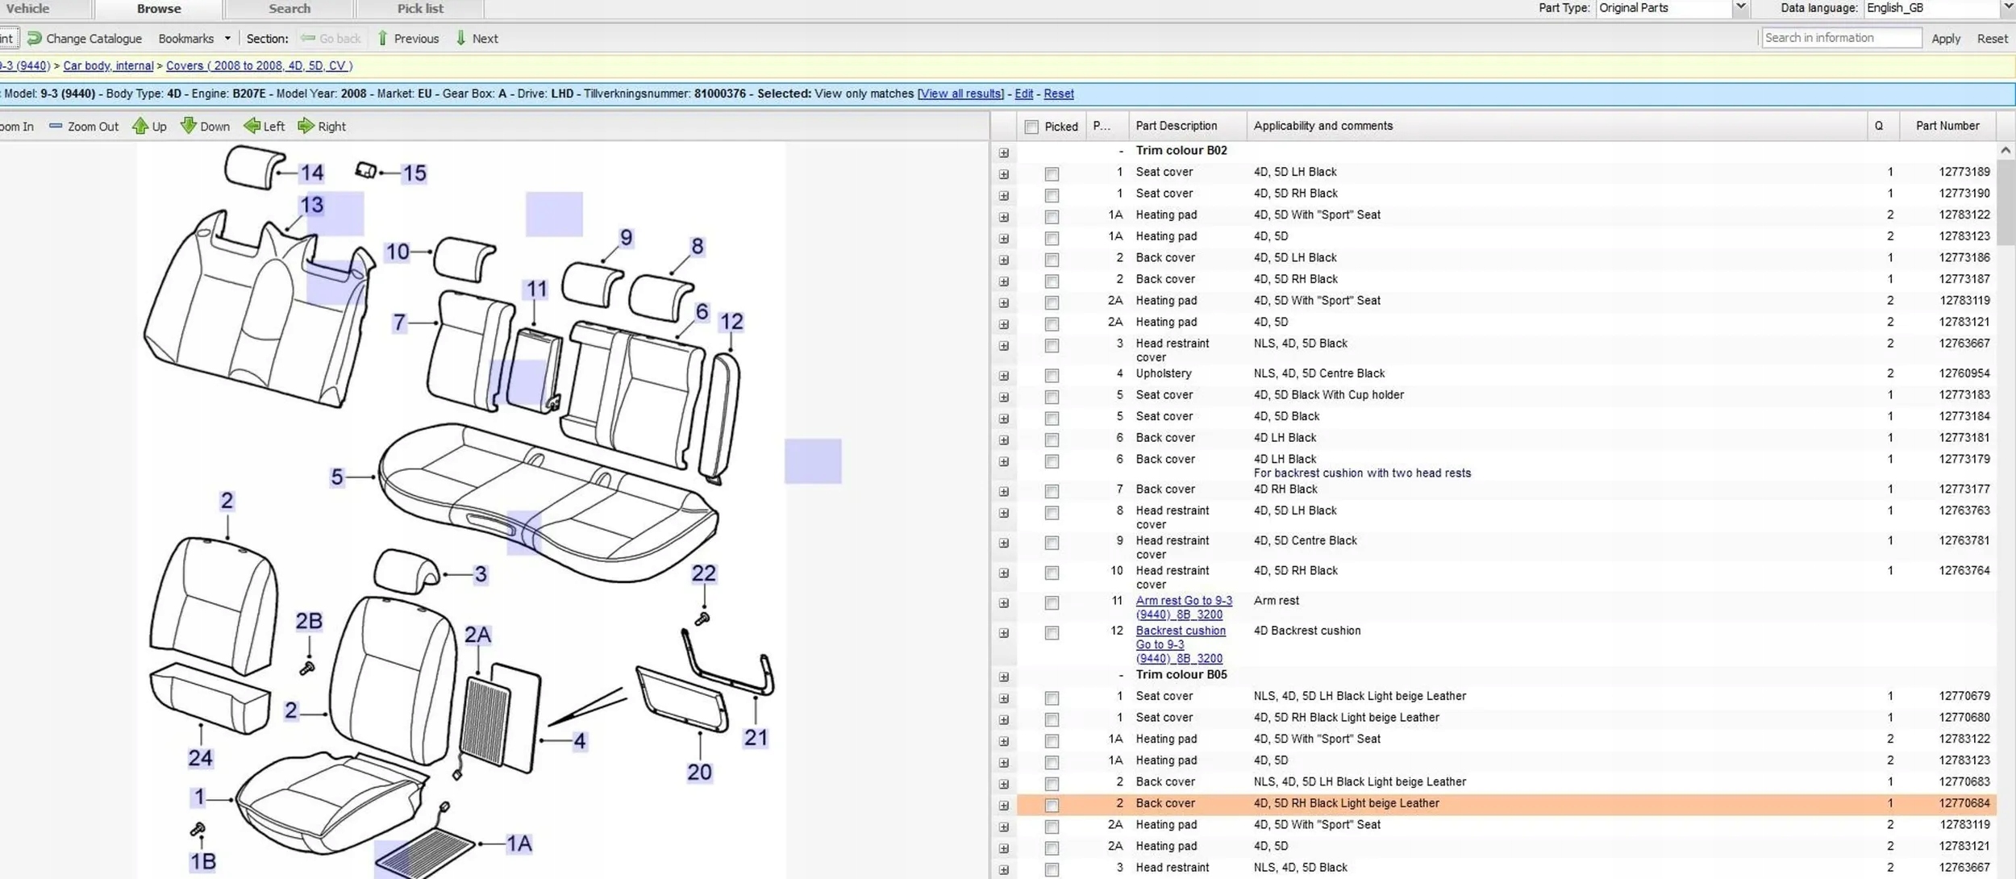Click the Search in information field

coord(1840,38)
